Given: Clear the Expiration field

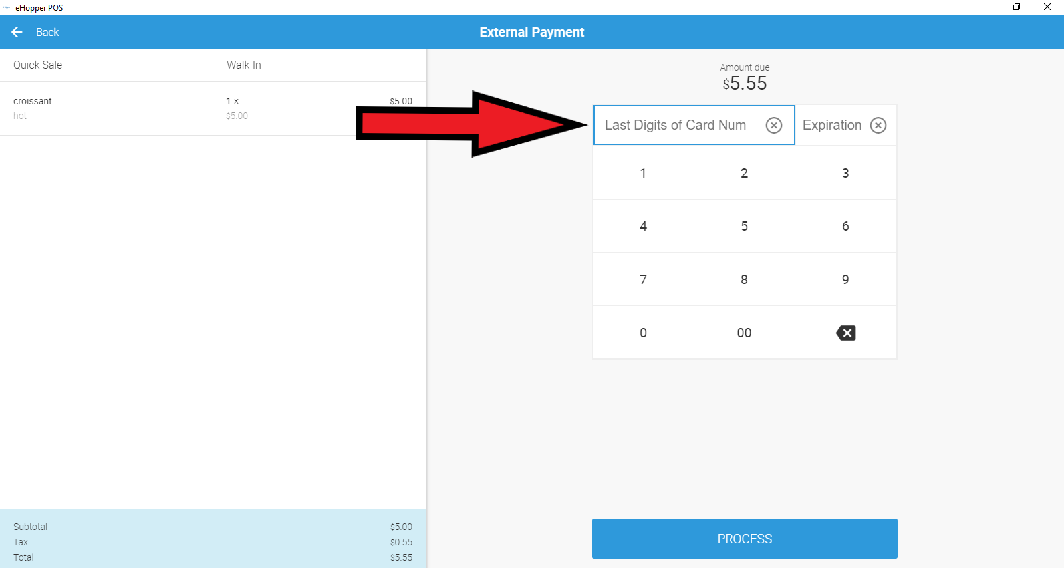Looking at the screenshot, I should pos(878,125).
